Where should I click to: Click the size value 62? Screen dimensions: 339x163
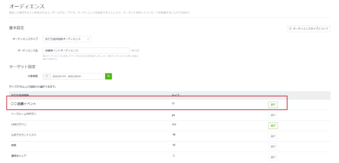click(173, 103)
